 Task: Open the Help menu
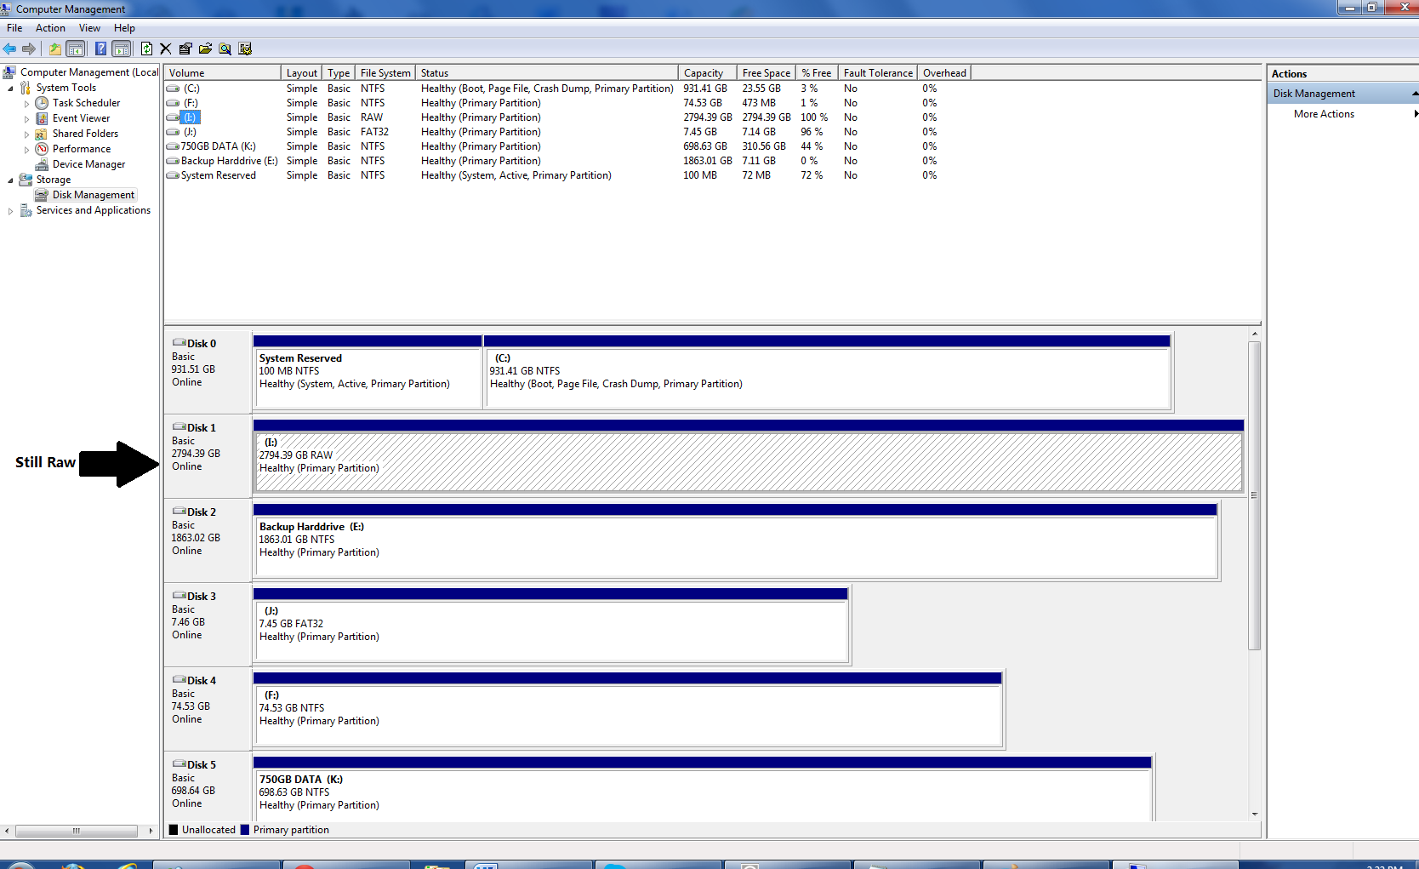coord(124,28)
